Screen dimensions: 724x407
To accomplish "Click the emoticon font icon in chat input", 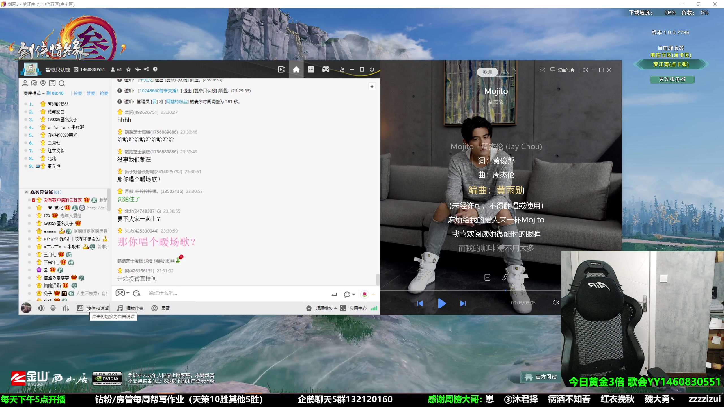I will [x=137, y=293].
